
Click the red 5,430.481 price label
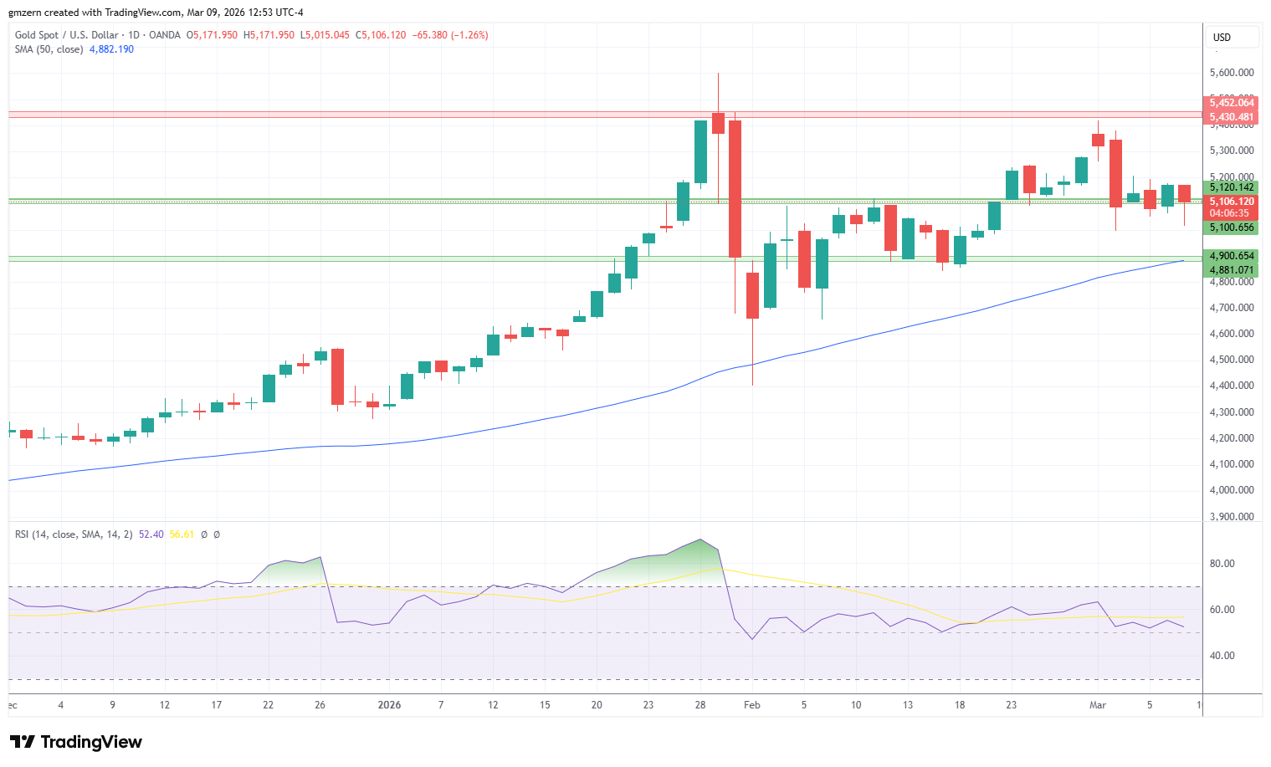[1232, 117]
